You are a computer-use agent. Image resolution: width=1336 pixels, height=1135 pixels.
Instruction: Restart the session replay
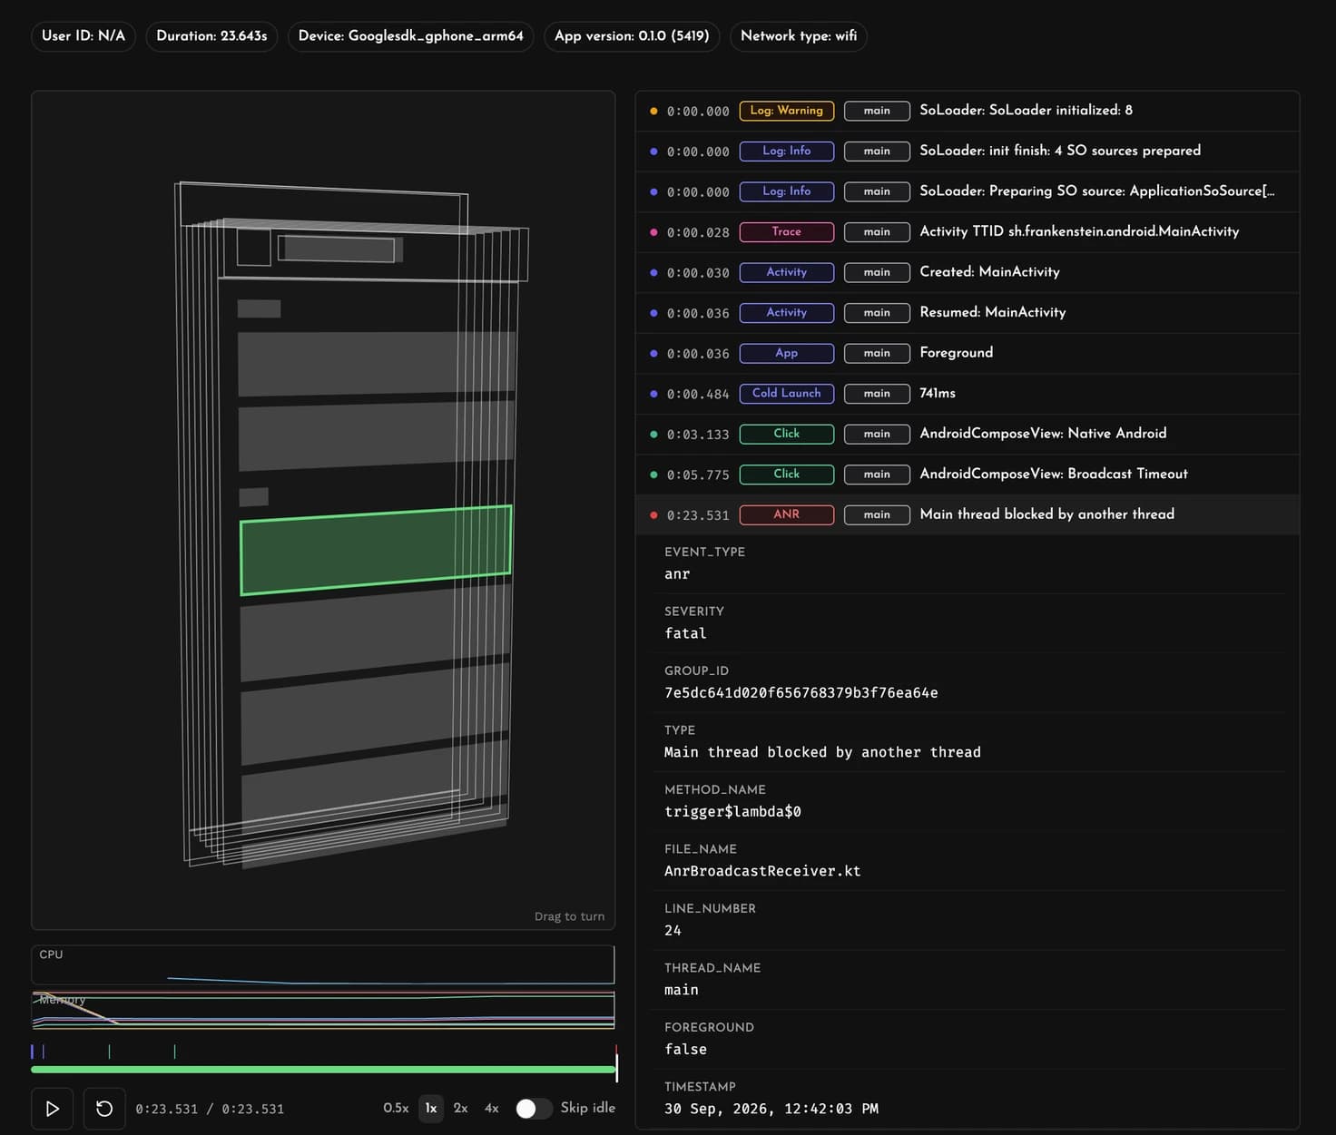click(x=104, y=1109)
